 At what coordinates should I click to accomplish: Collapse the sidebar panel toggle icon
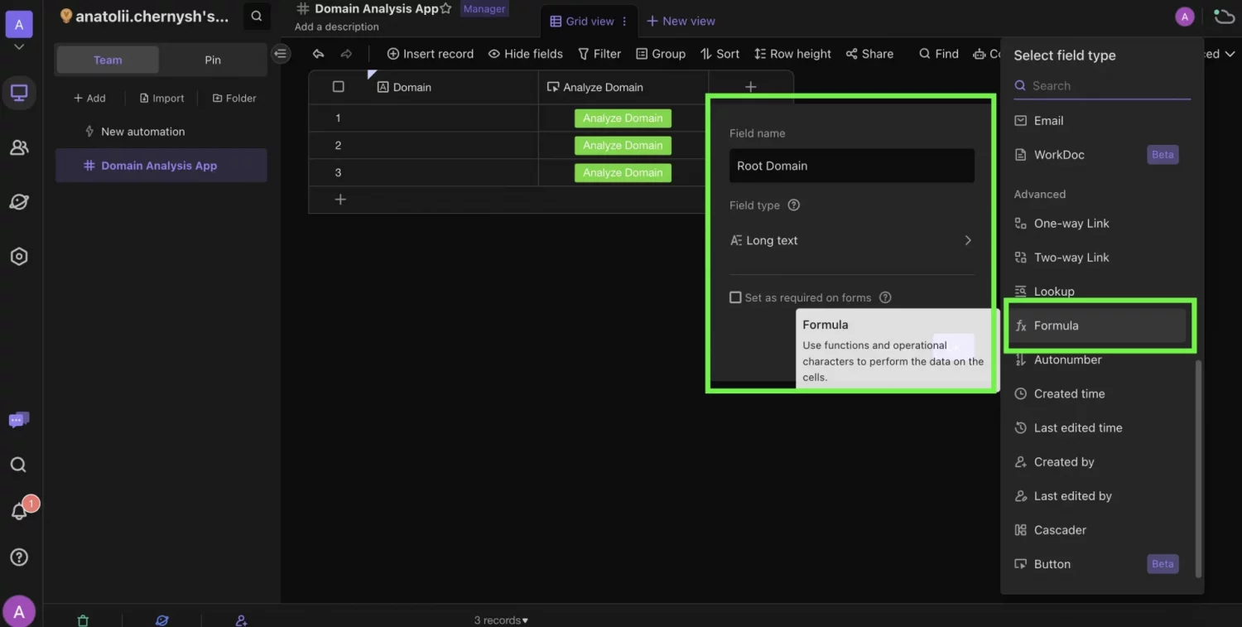click(x=281, y=54)
